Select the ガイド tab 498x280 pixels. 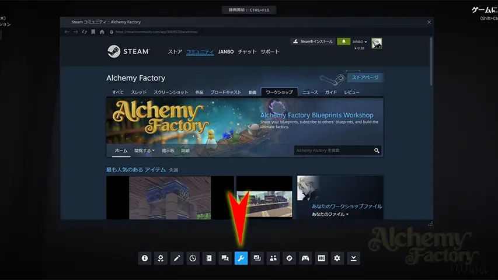point(330,92)
